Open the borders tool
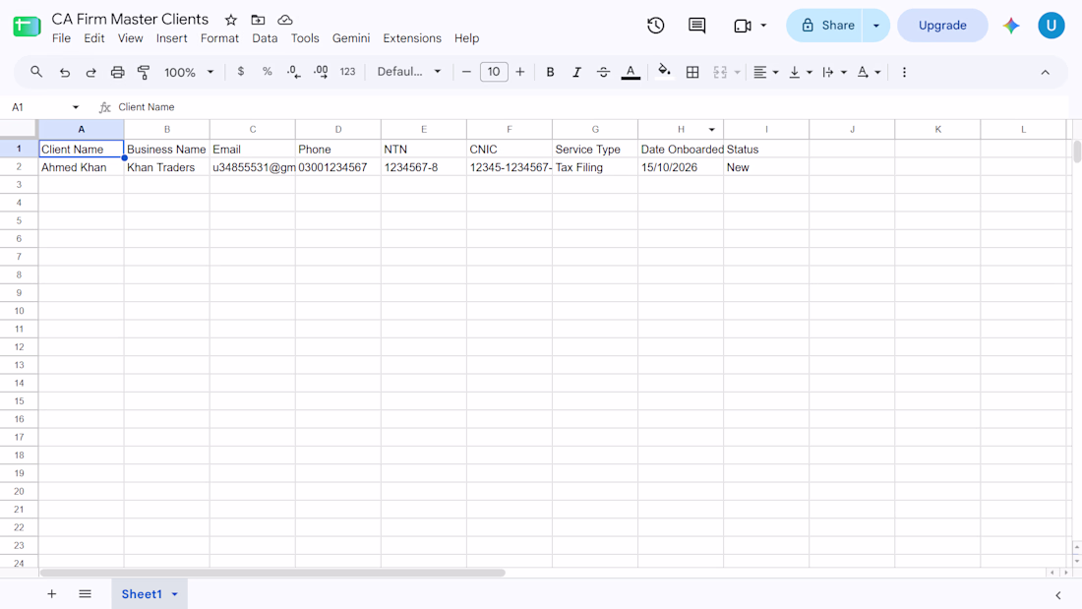The height and width of the screenshot is (609, 1082). pos(692,72)
